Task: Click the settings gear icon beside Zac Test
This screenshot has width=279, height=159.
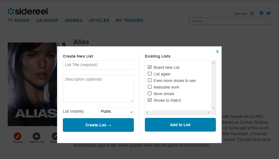Action: (252, 13)
